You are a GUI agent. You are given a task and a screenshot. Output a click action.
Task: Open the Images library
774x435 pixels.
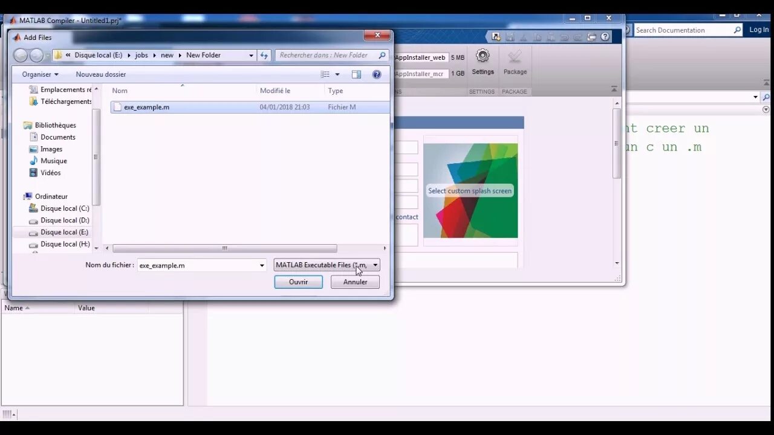pos(46,149)
